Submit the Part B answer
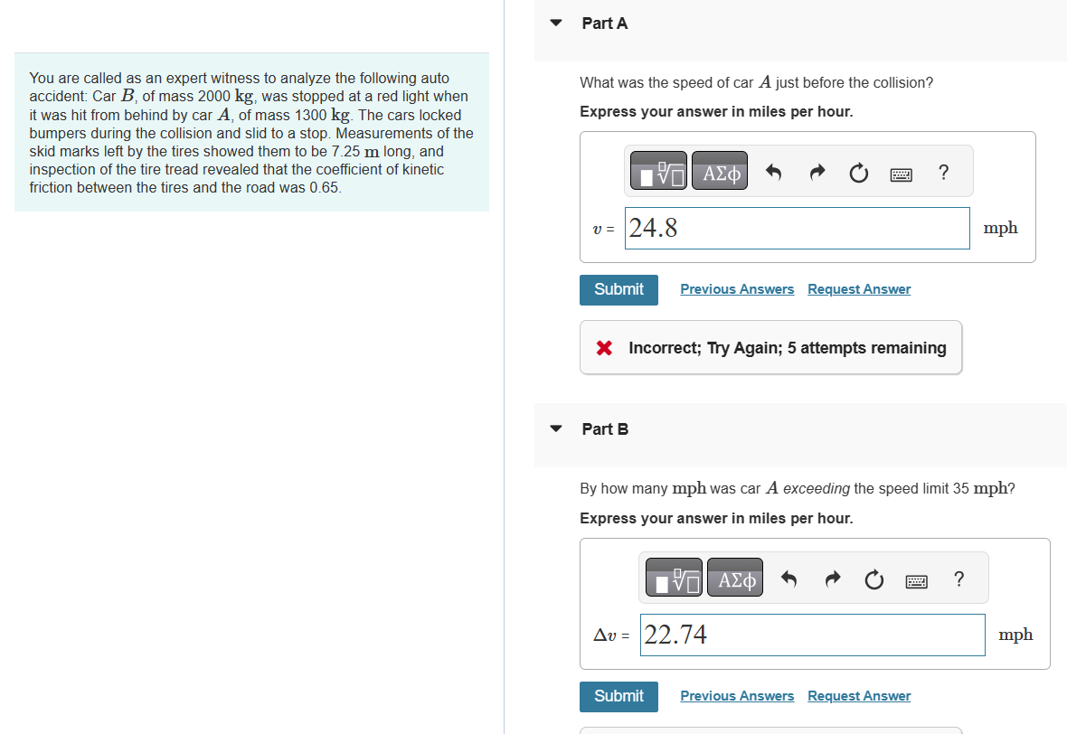Image resolution: width=1067 pixels, height=734 pixels. click(x=618, y=696)
